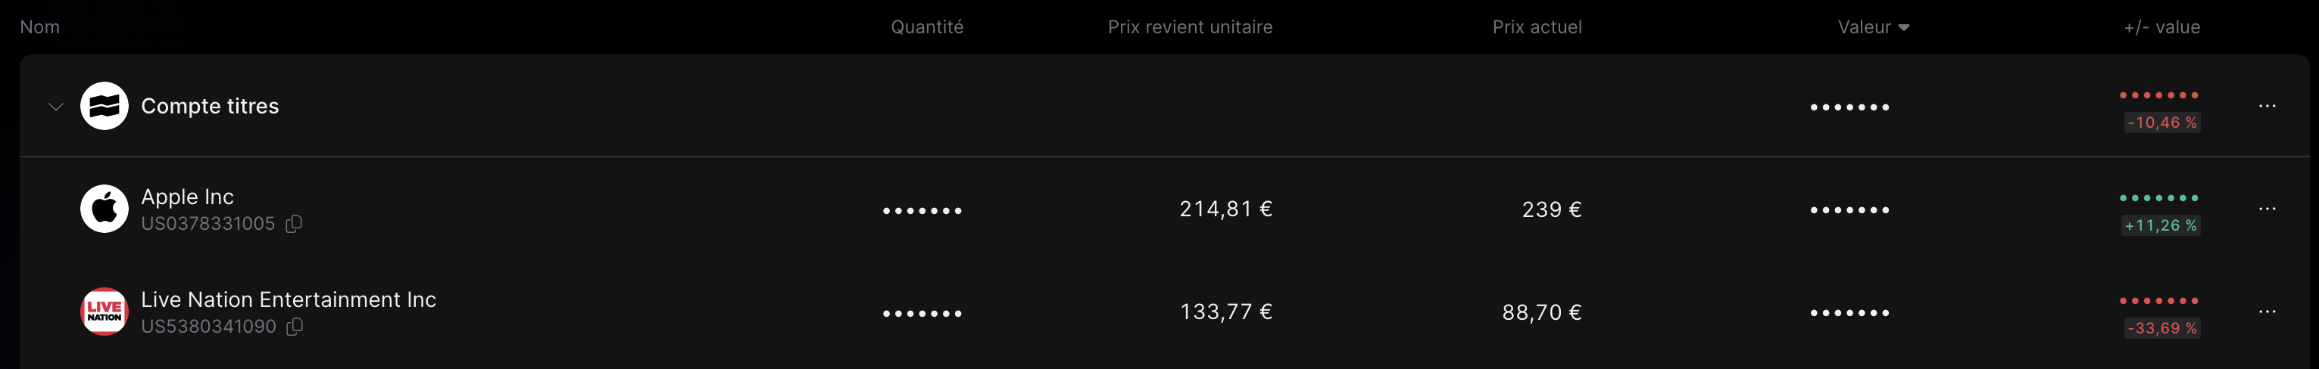Viewport: 2319px width, 369px height.
Task: Click the Live Nation logo icon
Action: [x=105, y=312]
